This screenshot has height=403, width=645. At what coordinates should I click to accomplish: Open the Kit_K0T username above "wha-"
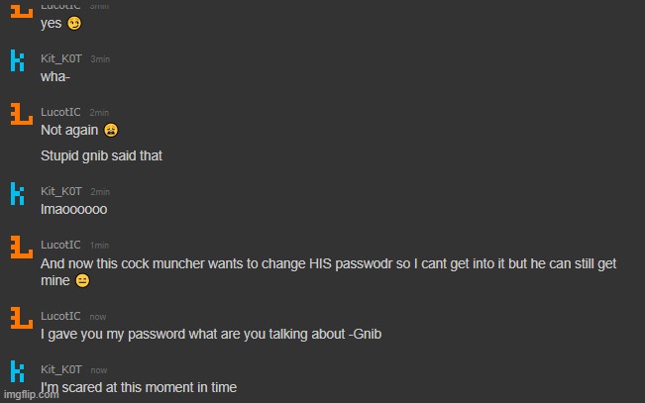pos(61,58)
